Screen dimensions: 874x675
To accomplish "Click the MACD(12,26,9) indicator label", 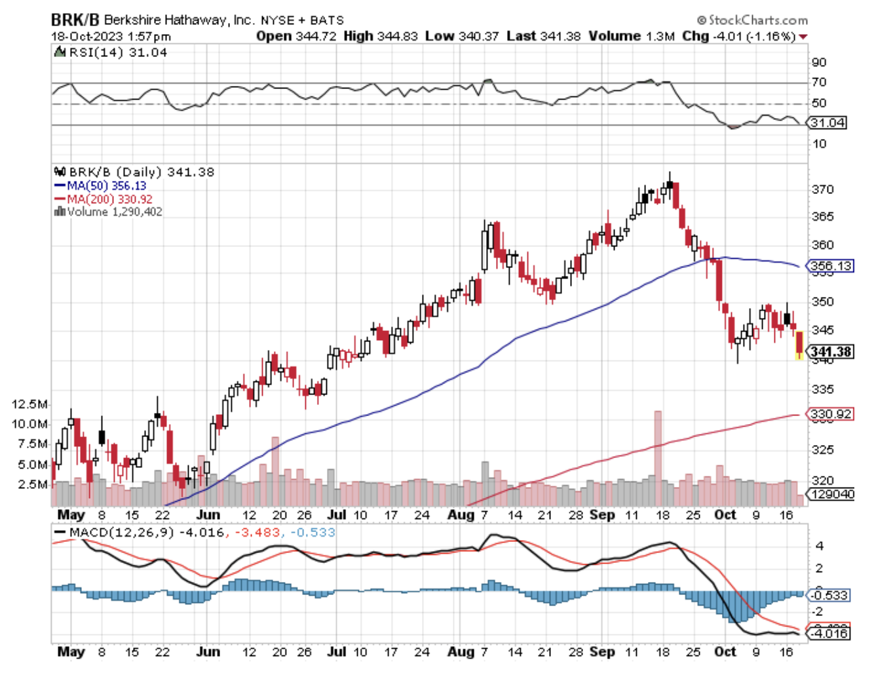I will pyautogui.click(x=122, y=532).
